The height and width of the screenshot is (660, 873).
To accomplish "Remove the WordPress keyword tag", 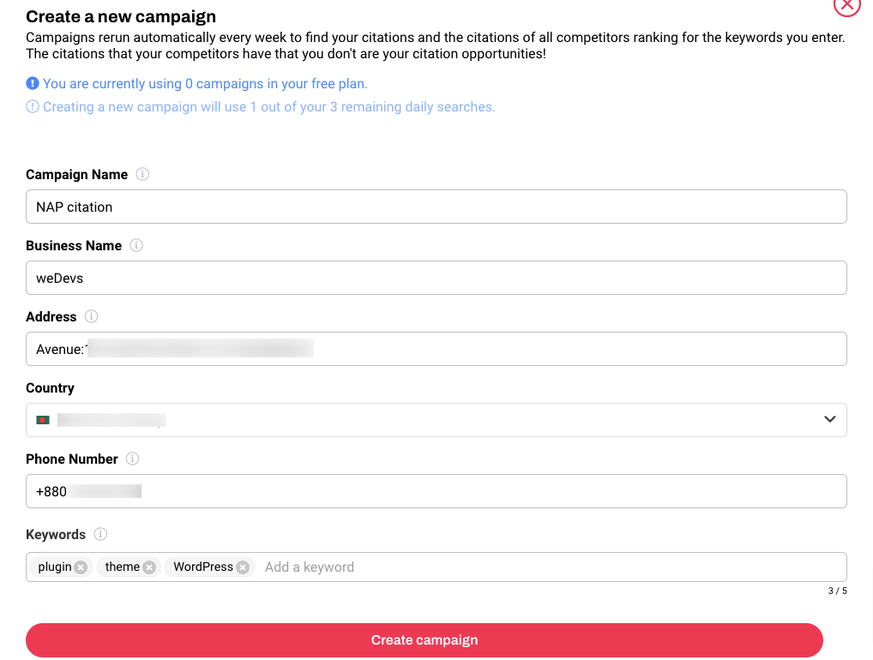I will 243,567.
